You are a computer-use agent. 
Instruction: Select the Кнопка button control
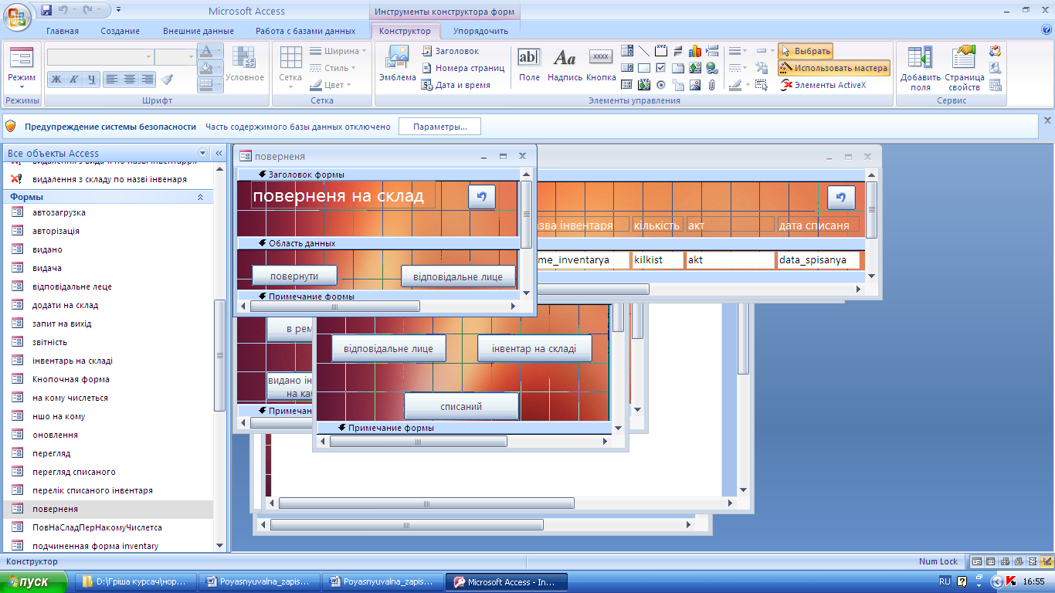click(601, 63)
